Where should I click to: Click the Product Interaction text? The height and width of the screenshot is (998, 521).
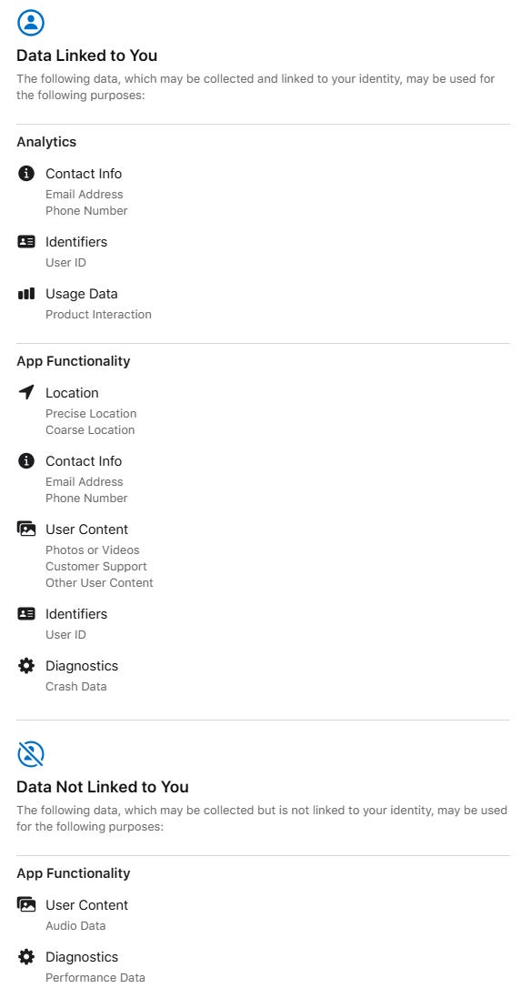pyautogui.click(x=98, y=315)
